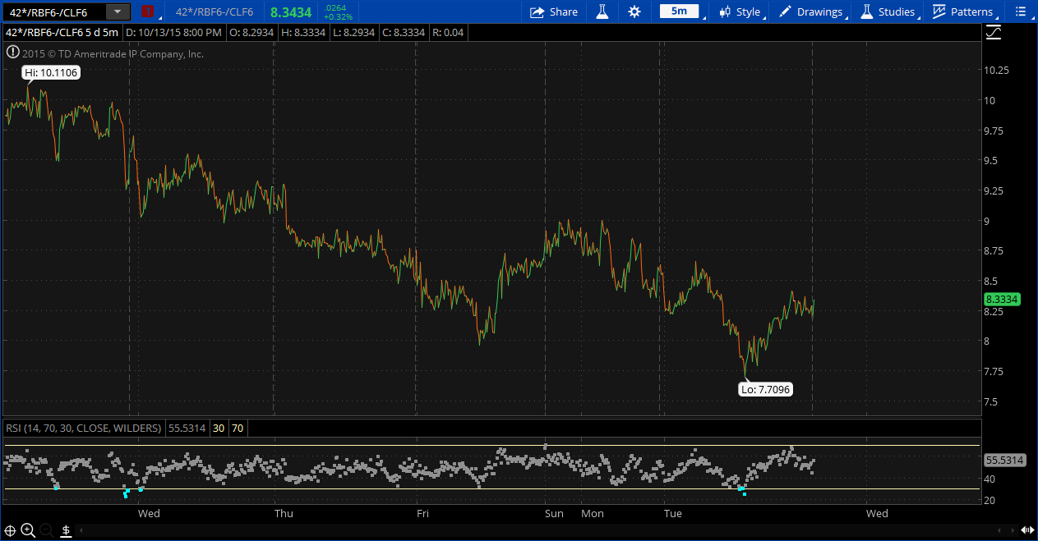Open the chart actions list icon far right
The image size is (1038, 541).
point(1022,11)
